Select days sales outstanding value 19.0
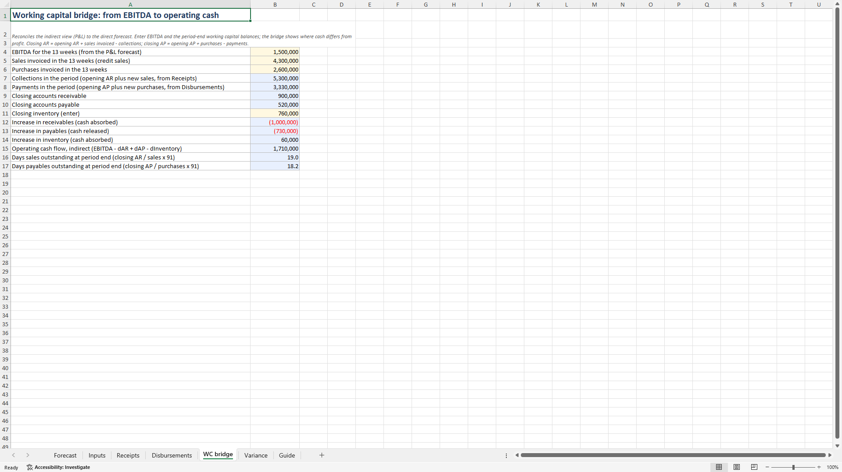 coord(275,157)
